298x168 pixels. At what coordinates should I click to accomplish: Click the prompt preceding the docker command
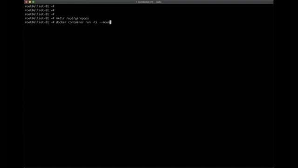coord(40,22)
